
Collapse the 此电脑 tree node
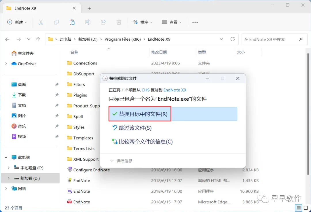click(6, 158)
